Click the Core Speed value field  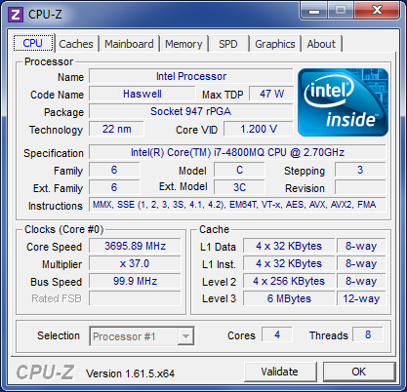(135, 246)
